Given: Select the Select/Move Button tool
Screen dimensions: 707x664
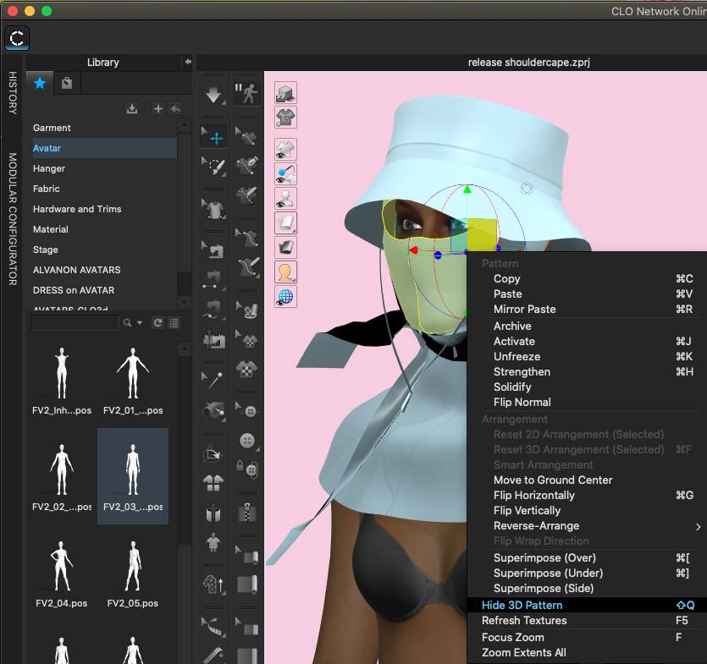Looking at the screenshot, I should [246, 411].
